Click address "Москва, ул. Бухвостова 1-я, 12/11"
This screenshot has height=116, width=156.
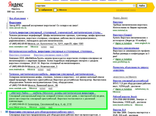pyautogui.click(x=56, y=44)
